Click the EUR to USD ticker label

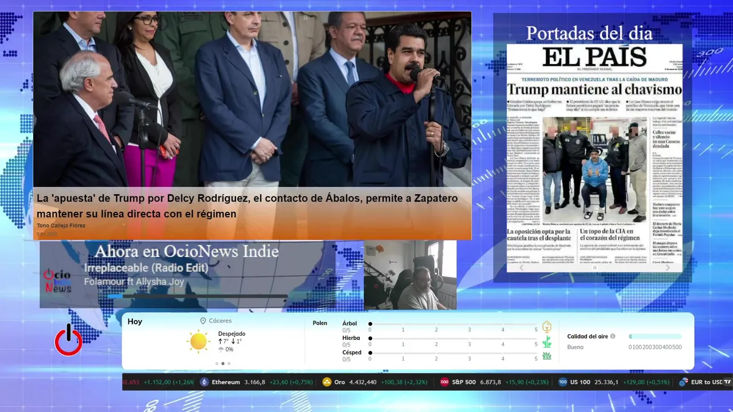click(707, 382)
